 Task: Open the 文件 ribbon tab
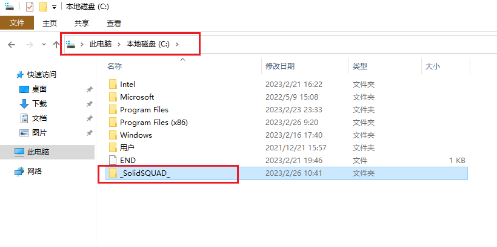pyautogui.click(x=17, y=23)
